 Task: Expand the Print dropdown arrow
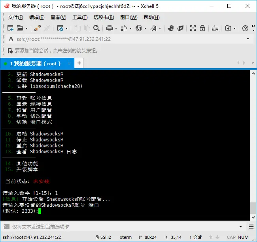tap(116, 29)
